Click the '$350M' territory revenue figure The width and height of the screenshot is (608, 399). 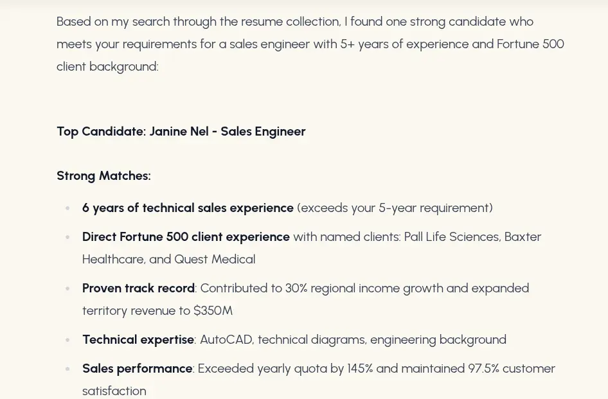[x=213, y=310]
